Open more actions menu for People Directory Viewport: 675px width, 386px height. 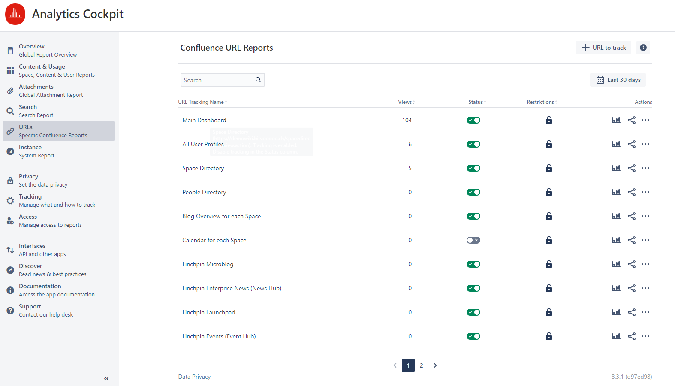(x=645, y=192)
